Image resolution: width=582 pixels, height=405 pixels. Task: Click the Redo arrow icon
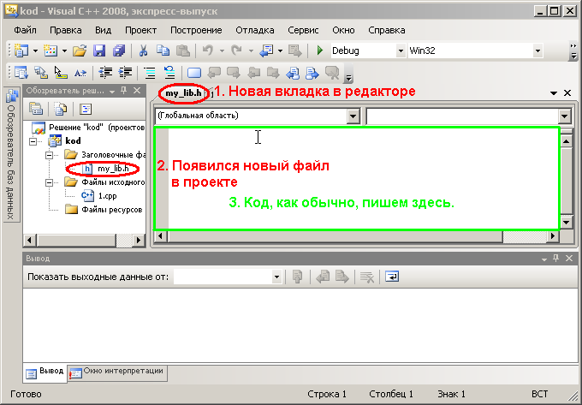237,51
